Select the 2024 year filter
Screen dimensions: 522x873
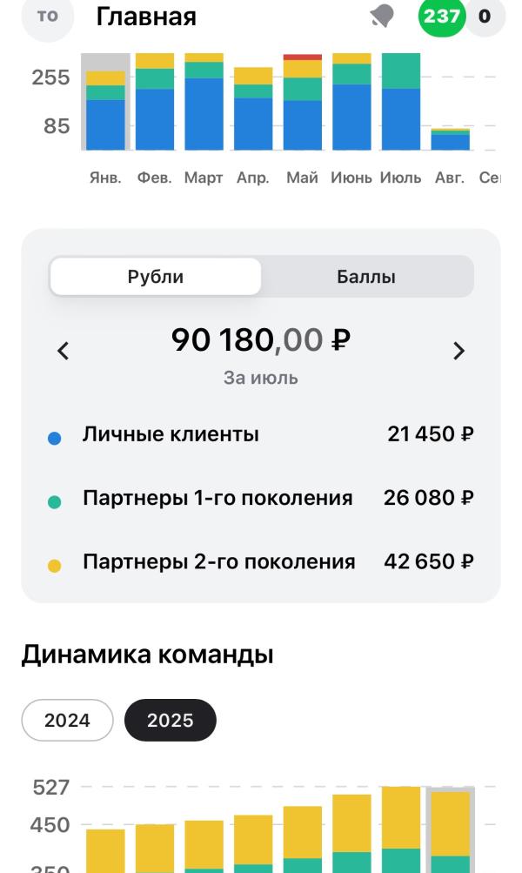pyautogui.click(x=67, y=720)
